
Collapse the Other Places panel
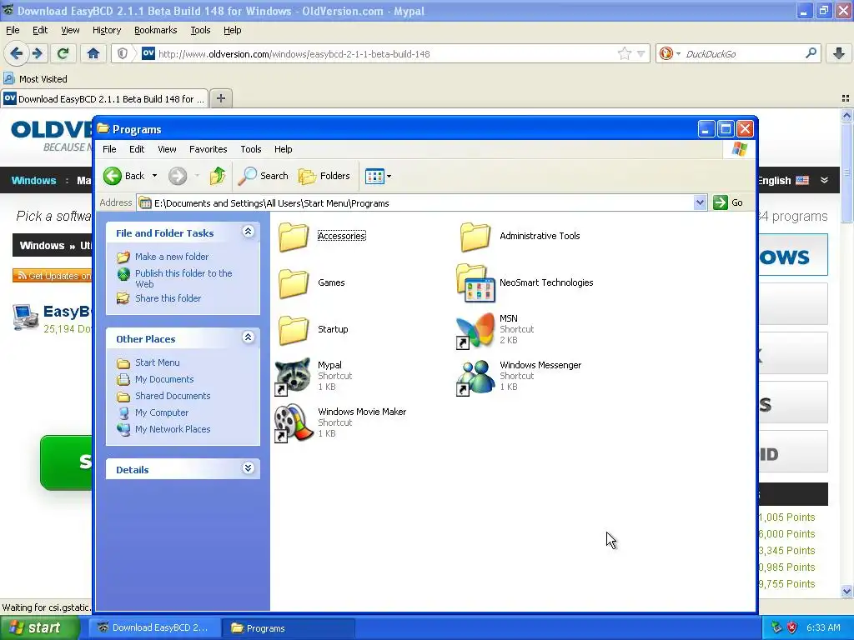point(248,337)
